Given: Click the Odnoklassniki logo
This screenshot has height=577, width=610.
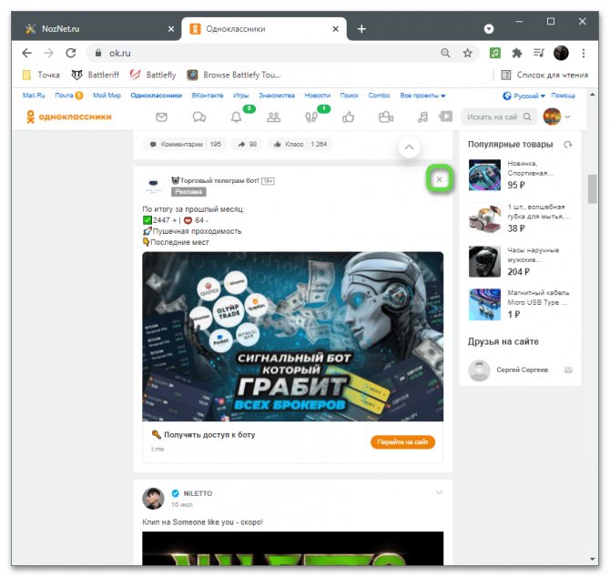Looking at the screenshot, I should tap(69, 116).
